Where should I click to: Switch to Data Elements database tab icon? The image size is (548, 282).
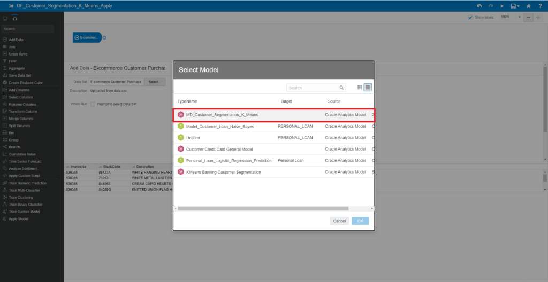(5, 19)
